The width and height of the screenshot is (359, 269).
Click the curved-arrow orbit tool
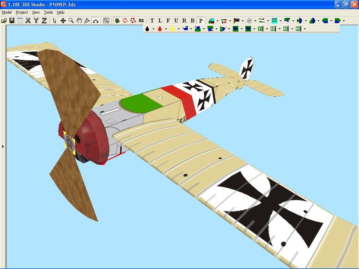pos(95,21)
